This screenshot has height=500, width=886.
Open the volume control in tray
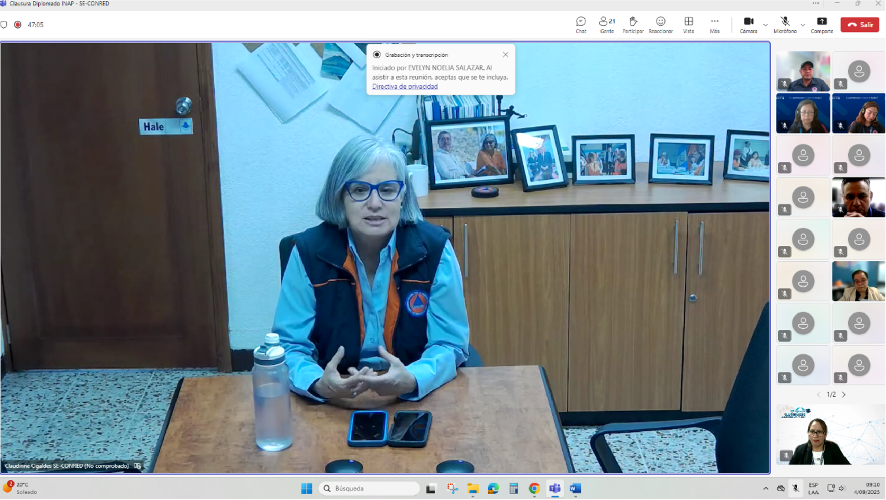point(842,489)
